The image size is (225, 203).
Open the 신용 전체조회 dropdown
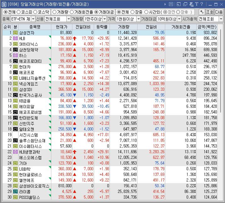click(69, 19)
